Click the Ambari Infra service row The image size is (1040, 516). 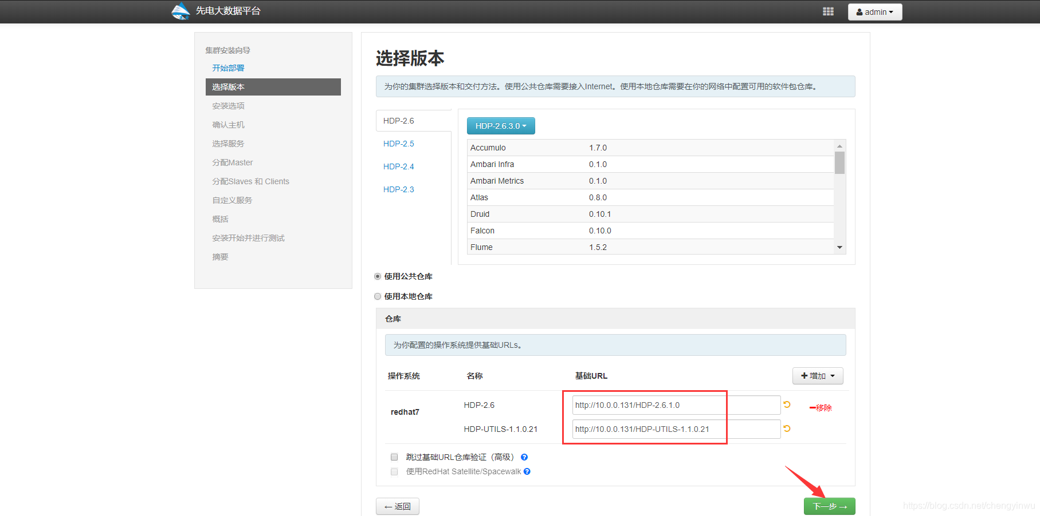tap(650, 164)
